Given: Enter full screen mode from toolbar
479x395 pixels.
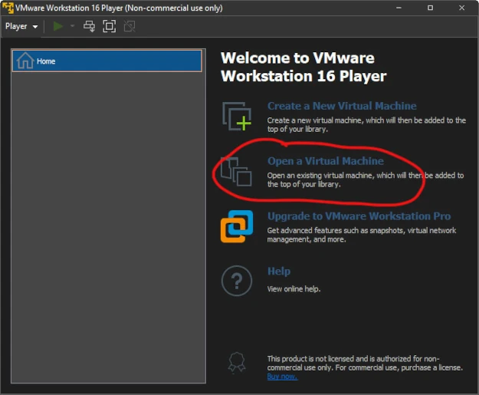Looking at the screenshot, I should click(x=110, y=26).
